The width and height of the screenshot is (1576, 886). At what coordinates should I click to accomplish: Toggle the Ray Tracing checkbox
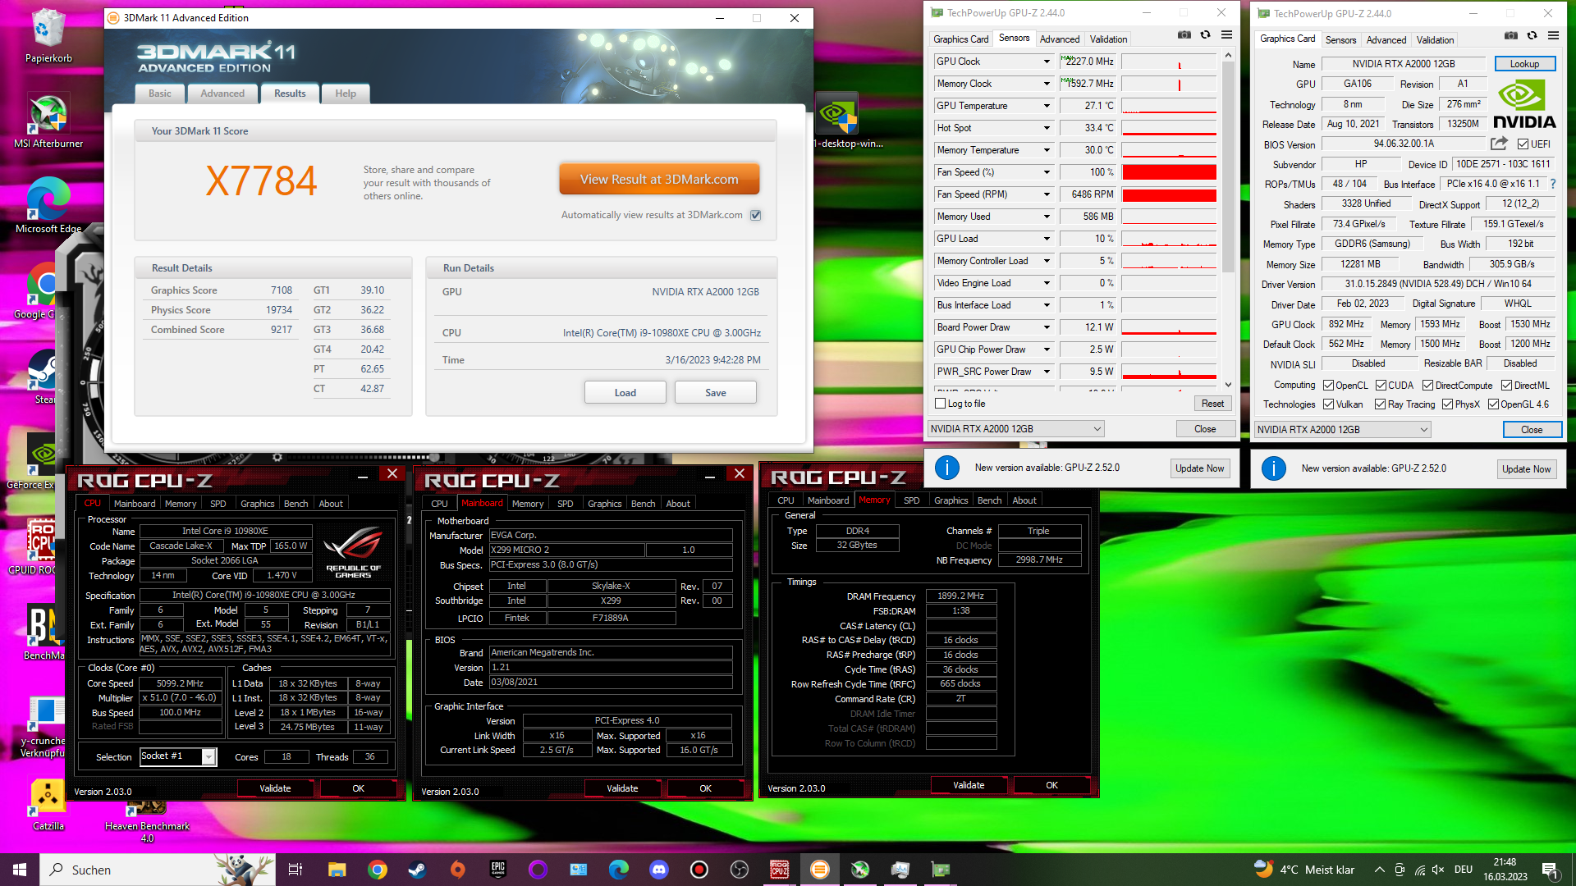pos(1380,404)
